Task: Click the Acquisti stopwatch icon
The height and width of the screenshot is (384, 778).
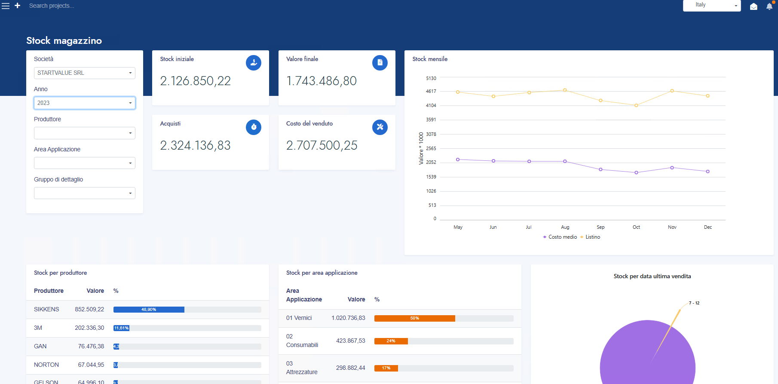Action: 253,127
